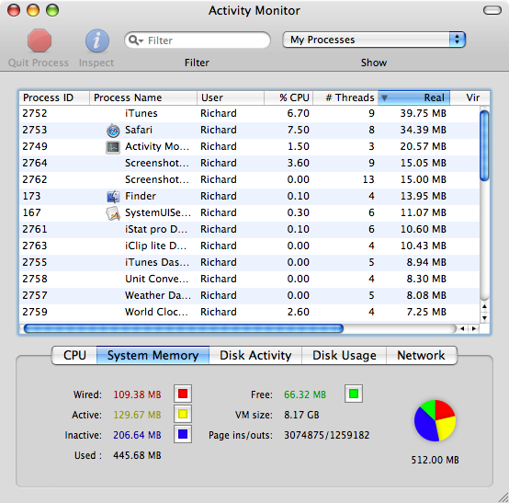Click the 512.00 MB total memory label

(435, 460)
